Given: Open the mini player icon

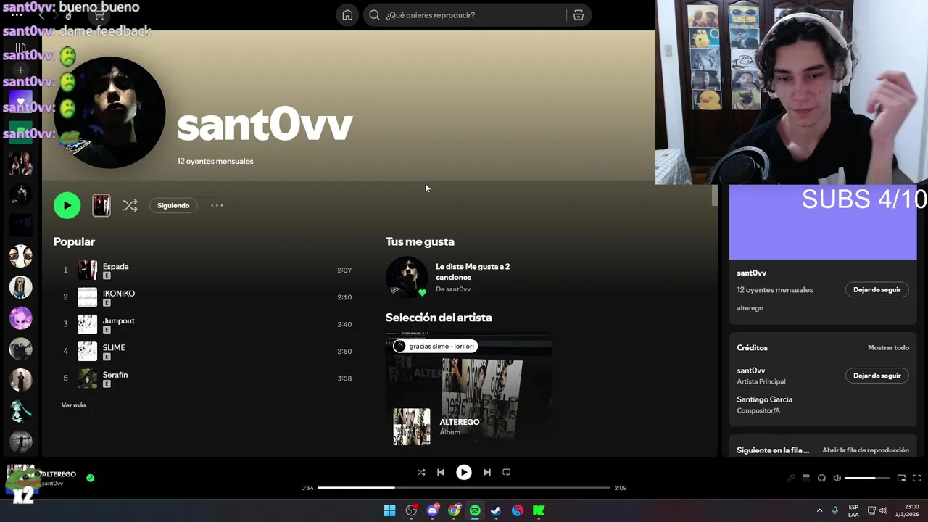Looking at the screenshot, I should click(x=901, y=478).
